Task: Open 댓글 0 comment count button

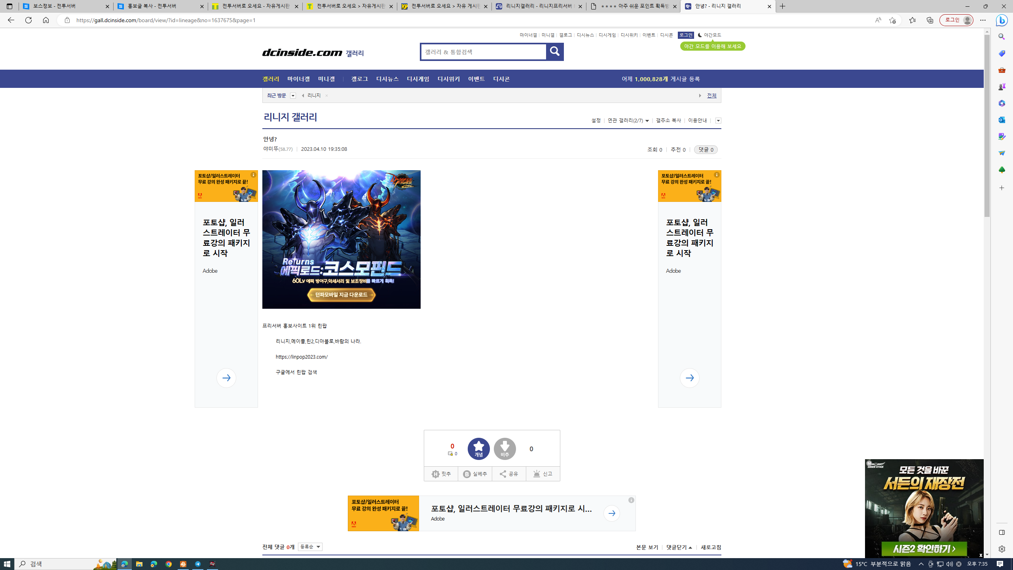Action: pyautogui.click(x=706, y=150)
